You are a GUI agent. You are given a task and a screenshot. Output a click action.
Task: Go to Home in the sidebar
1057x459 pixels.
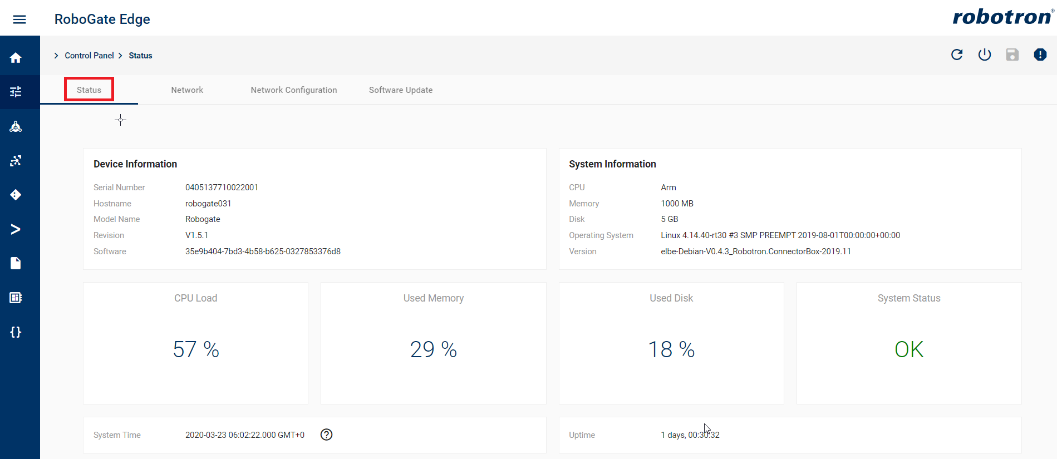(x=16, y=58)
